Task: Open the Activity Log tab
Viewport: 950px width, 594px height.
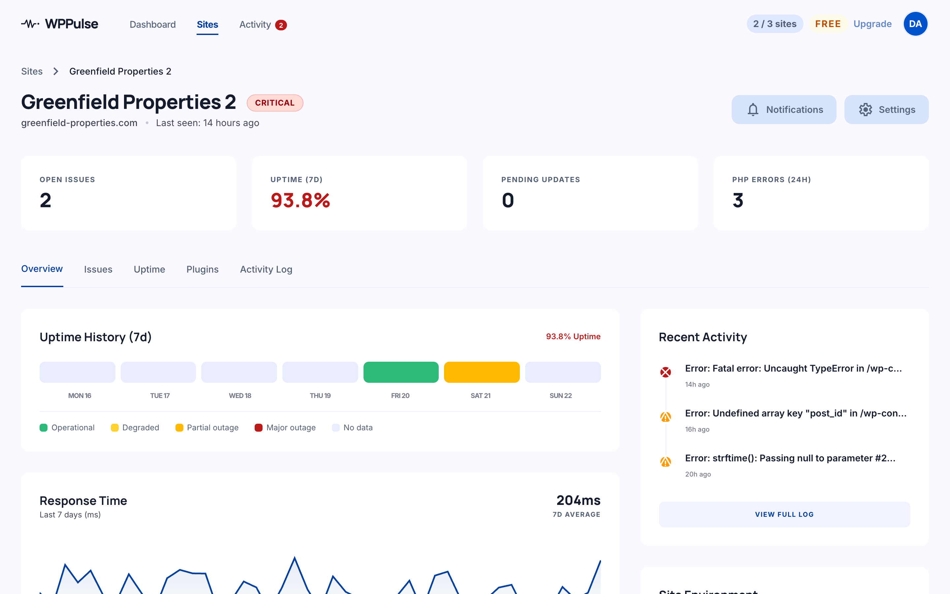Action: click(266, 269)
